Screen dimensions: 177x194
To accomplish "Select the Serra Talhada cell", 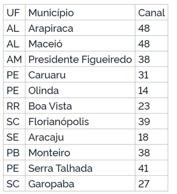I will pos(80,168).
